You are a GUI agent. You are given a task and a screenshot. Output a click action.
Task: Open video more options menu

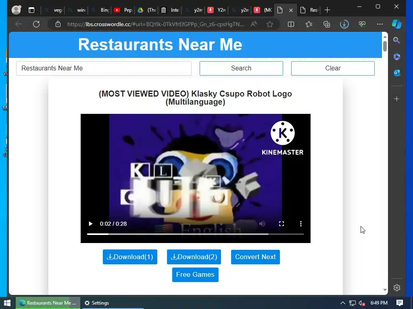click(x=301, y=224)
